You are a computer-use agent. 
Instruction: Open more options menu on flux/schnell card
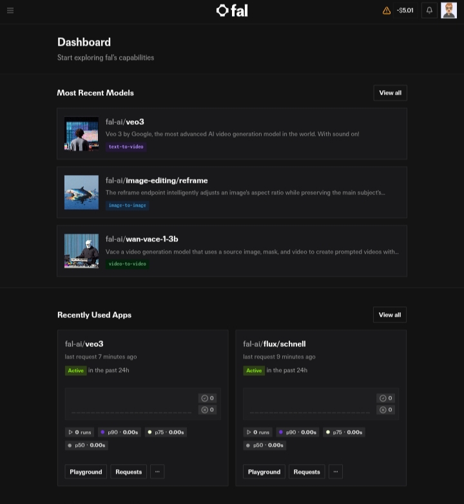(x=336, y=472)
